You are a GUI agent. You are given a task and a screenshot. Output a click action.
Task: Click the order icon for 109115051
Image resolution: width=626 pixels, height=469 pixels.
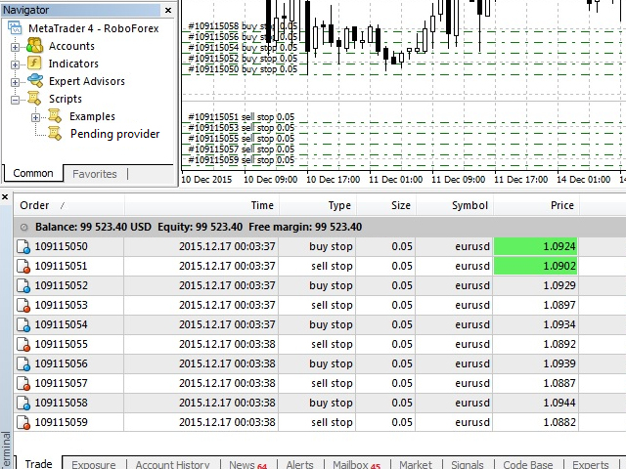23,266
